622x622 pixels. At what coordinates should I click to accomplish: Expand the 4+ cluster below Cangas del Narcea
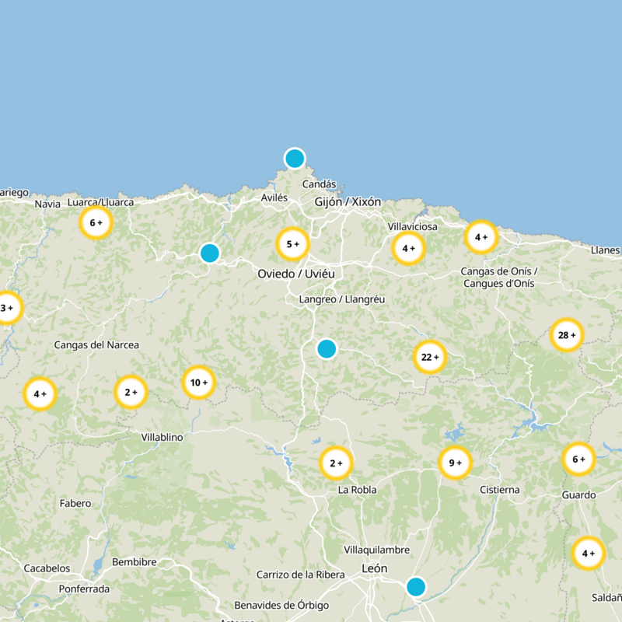(x=40, y=394)
